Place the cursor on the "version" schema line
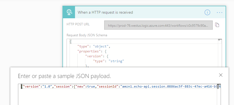This screenshot has height=105, width=234. [x=97, y=56]
